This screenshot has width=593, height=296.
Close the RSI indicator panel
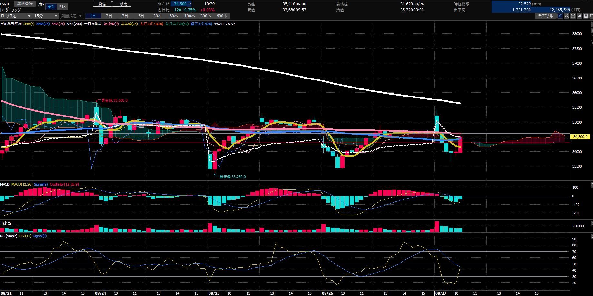pyautogui.click(x=592, y=236)
